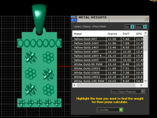Sort by the Grams column header
The image size is (157, 118).
pos(113,34)
